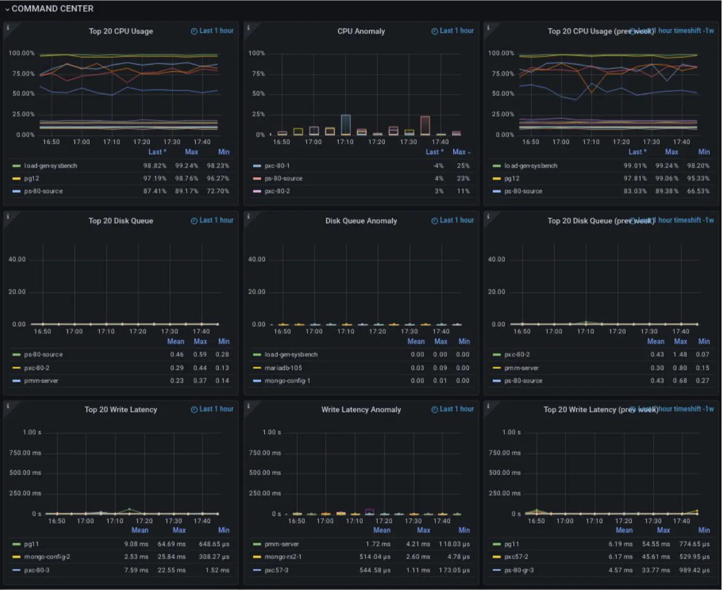Open Top 20 CPU Usage panel title menu
This screenshot has height=590, width=722.
click(x=121, y=31)
